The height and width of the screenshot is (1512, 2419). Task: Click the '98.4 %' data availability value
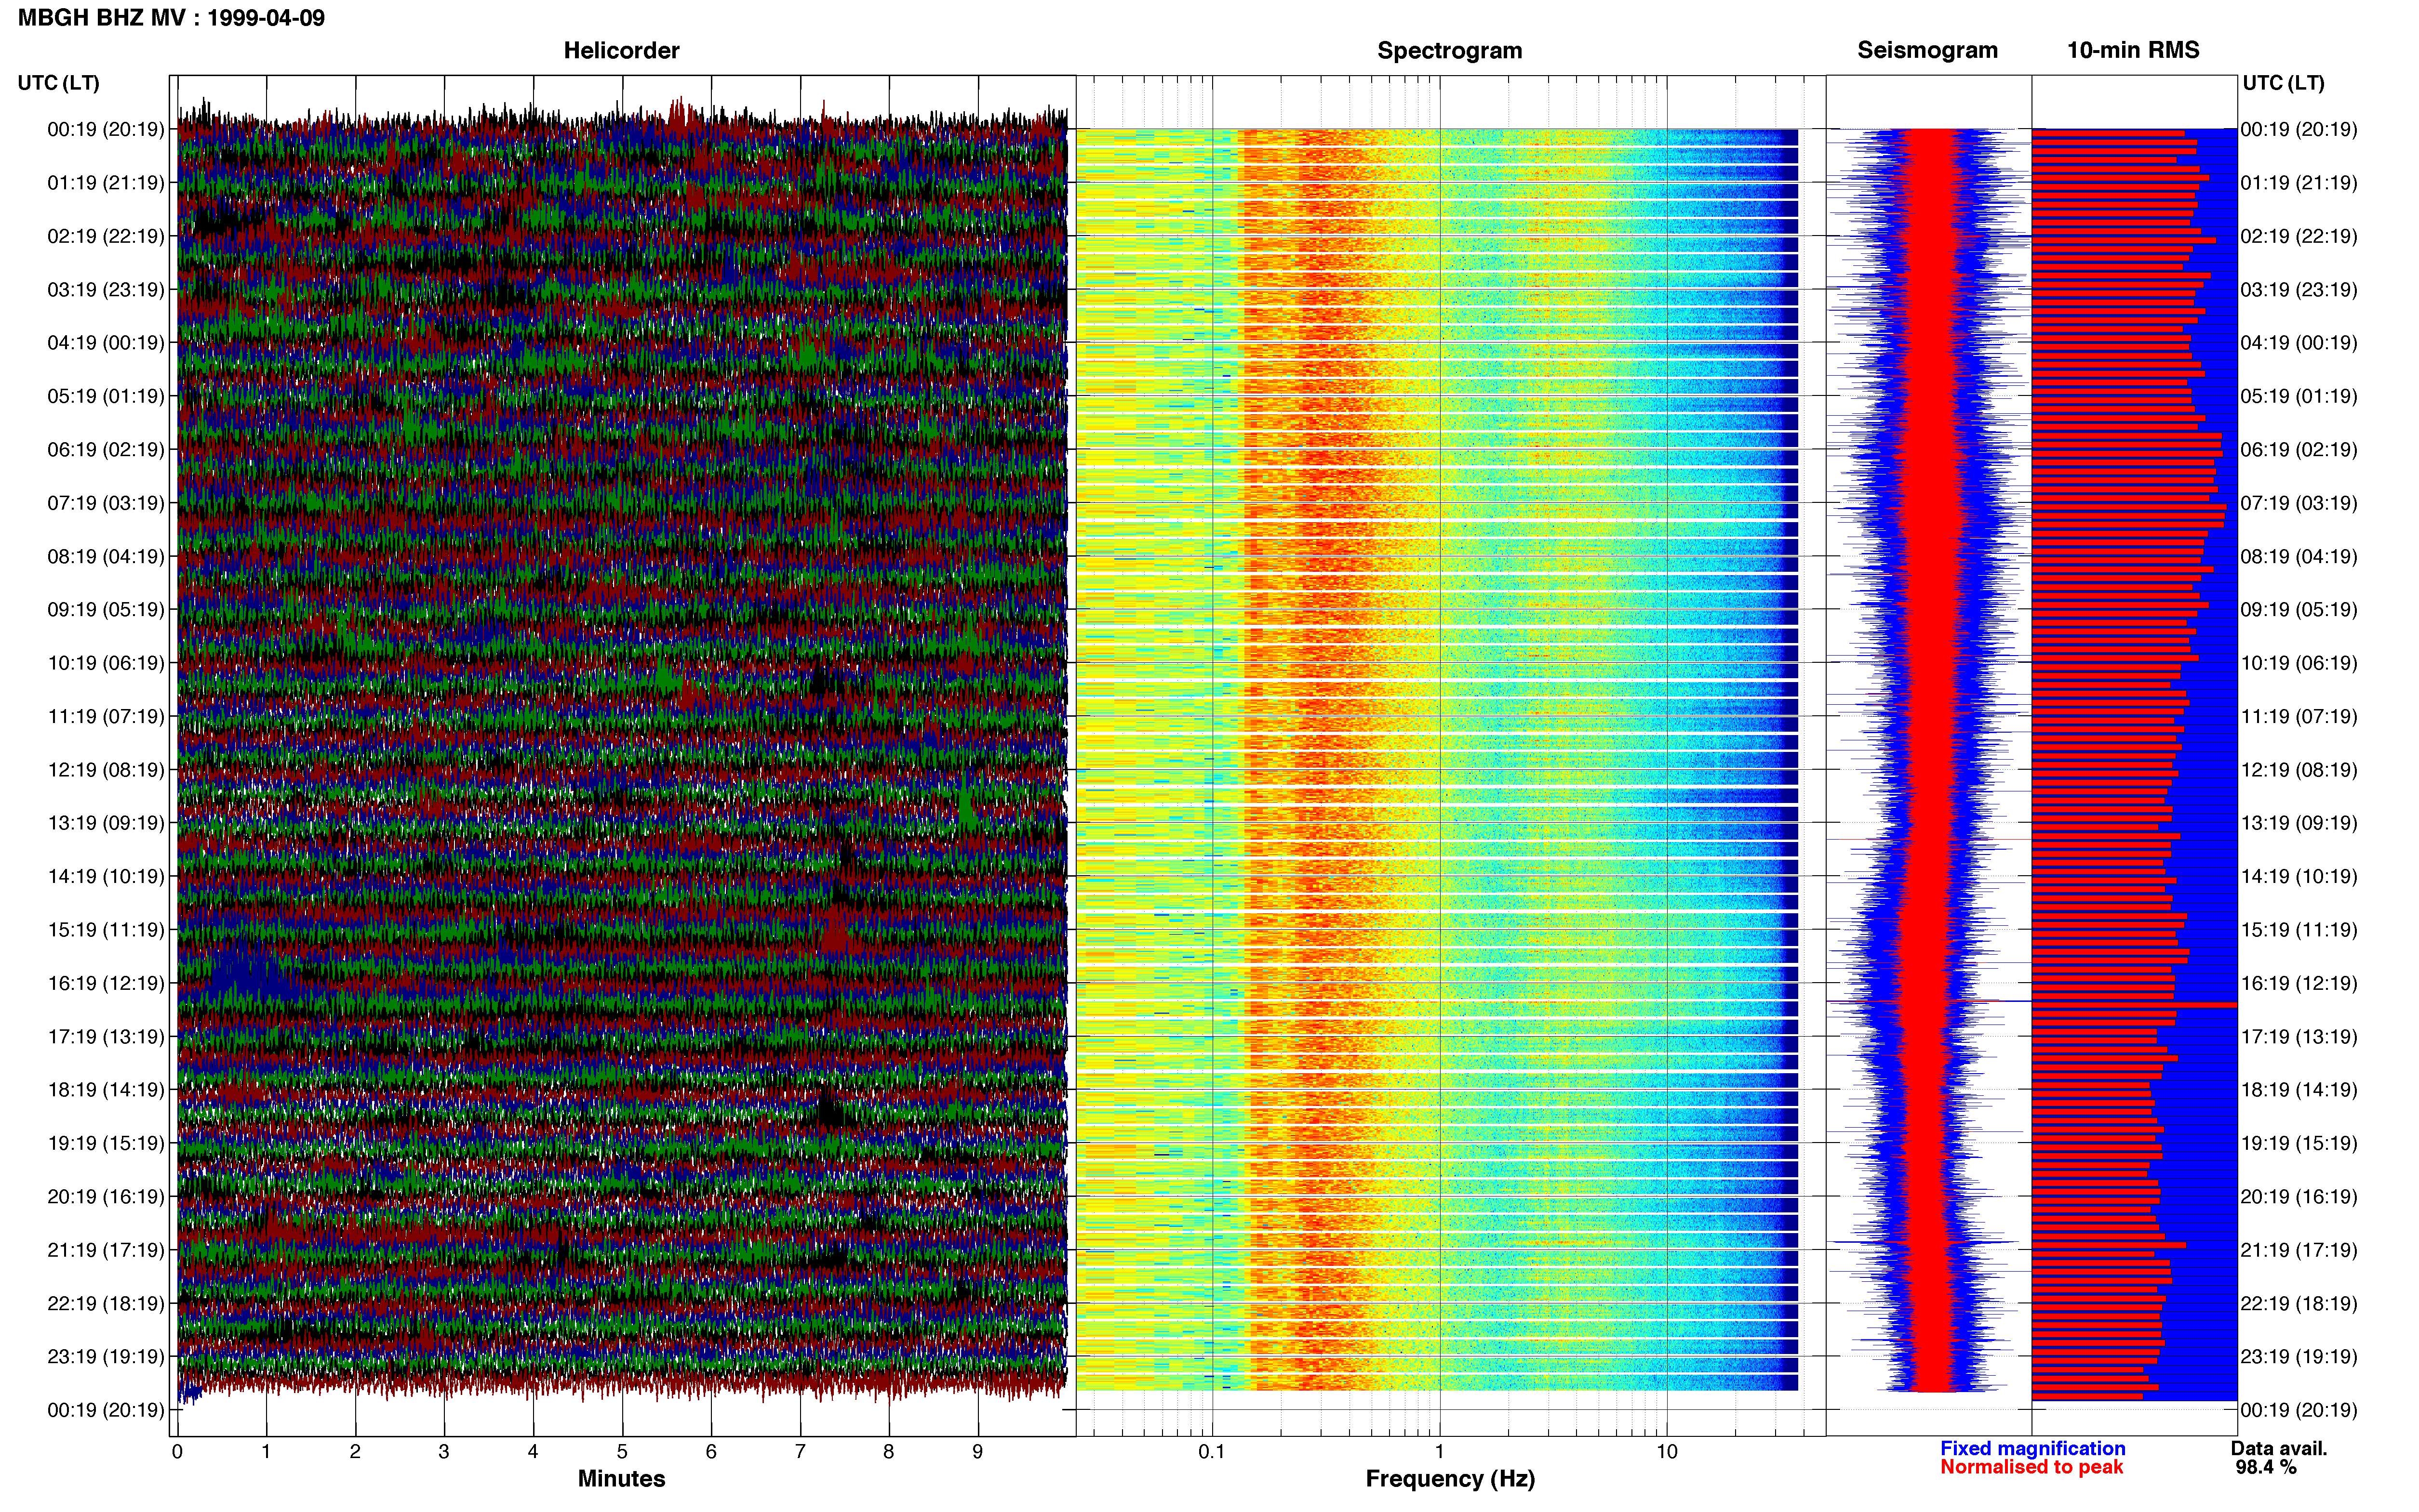pos(2266,1467)
